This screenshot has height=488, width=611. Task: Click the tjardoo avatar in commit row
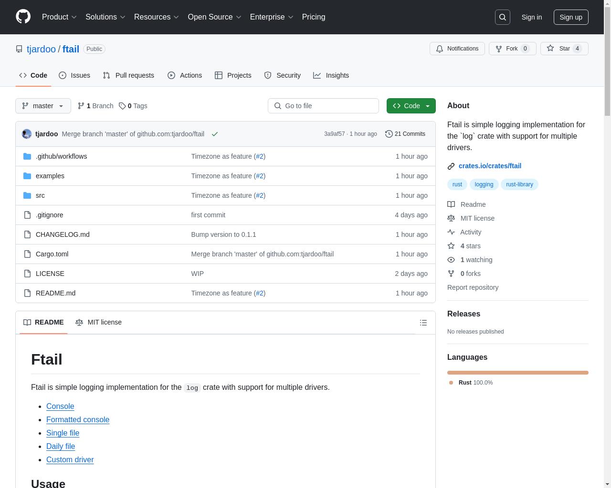[x=27, y=134]
